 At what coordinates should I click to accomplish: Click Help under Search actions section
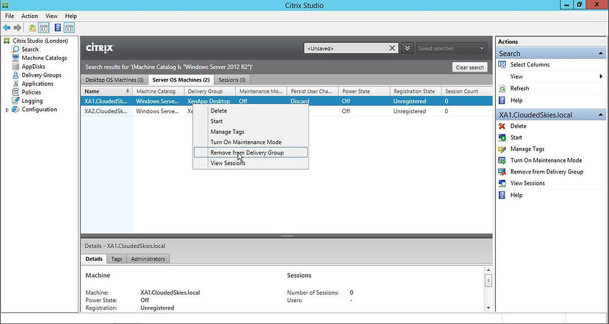pos(516,100)
